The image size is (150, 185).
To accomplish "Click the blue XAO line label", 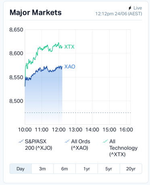I will [70, 67].
